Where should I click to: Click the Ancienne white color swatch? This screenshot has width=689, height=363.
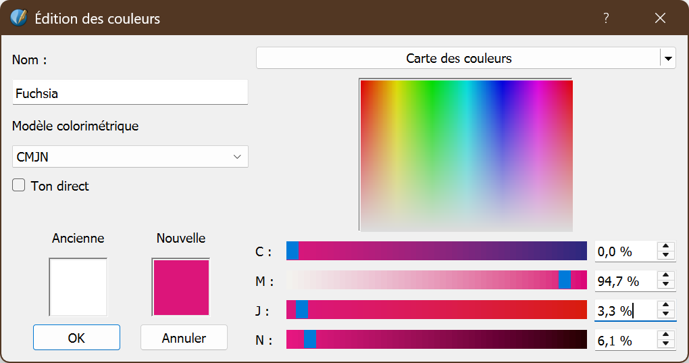point(78,287)
